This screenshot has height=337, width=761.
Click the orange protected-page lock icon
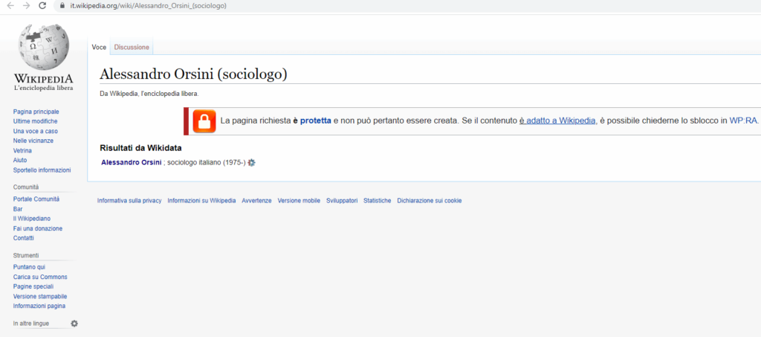[x=204, y=121]
